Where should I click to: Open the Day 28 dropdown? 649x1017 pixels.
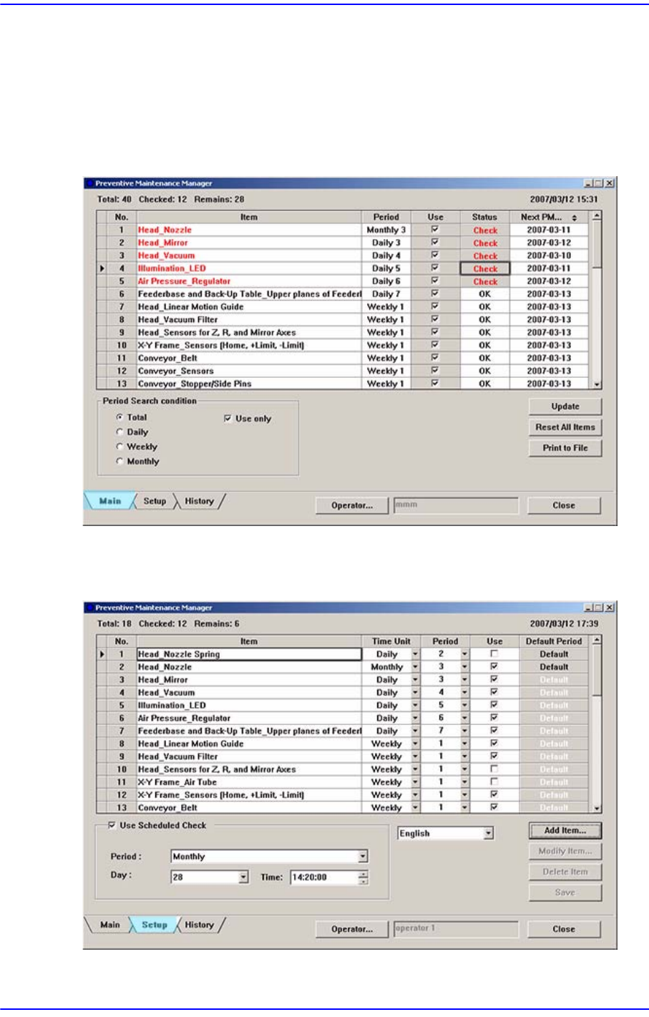(243, 877)
